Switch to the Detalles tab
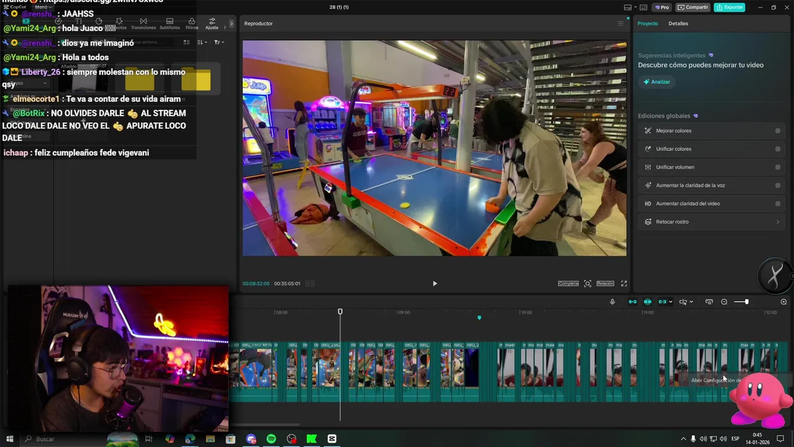This screenshot has width=794, height=447. tap(678, 24)
